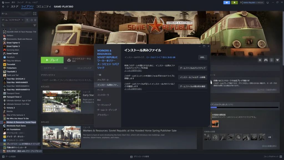
Task: Click ゲームファイルの整合性を確認 button
Action: [x=192, y=86]
